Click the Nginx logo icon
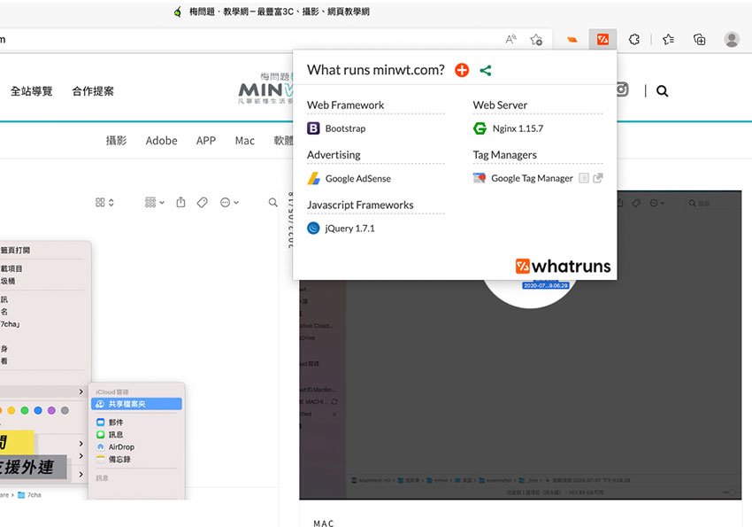This screenshot has width=752, height=527. (480, 128)
